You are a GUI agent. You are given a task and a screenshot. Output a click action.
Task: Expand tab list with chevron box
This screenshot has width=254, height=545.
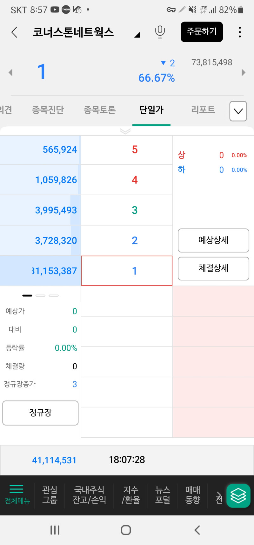pos(238,111)
